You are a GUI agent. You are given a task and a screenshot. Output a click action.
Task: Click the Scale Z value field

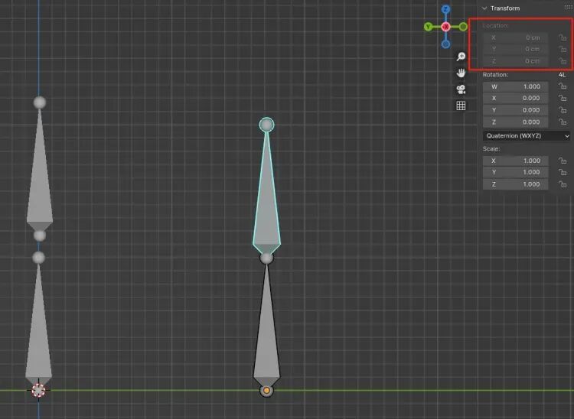(515, 184)
